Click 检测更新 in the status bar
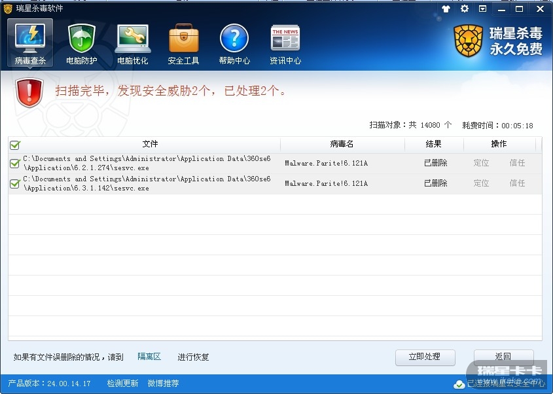 coord(122,383)
